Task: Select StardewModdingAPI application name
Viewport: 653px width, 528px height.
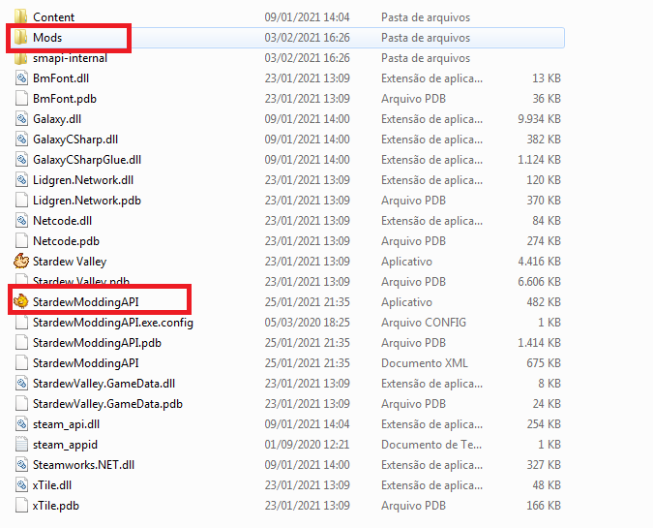Action: click(86, 302)
